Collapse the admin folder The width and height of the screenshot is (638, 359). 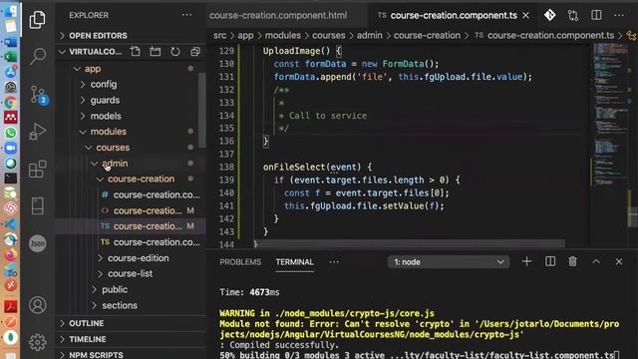click(115, 164)
